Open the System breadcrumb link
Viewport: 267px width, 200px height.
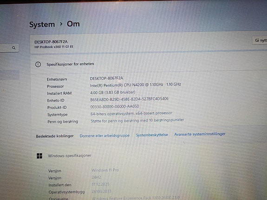point(42,25)
